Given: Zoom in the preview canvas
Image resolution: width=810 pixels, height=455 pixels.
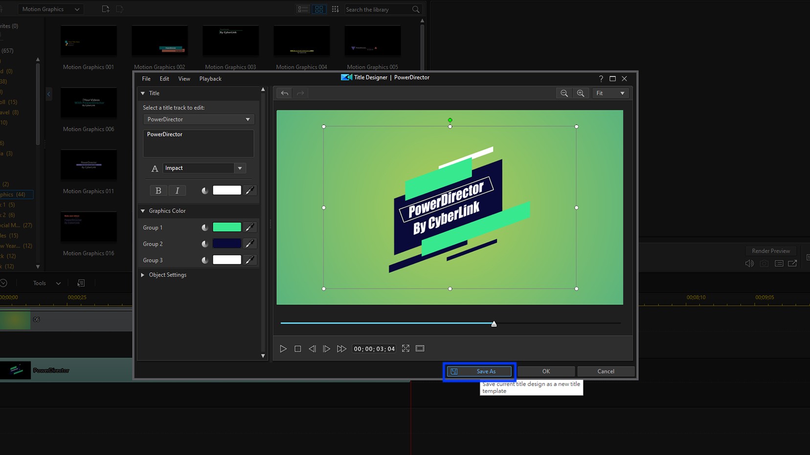Looking at the screenshot, I should coord(581,93).
